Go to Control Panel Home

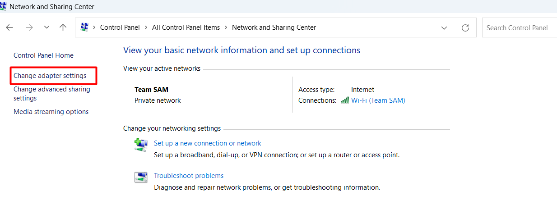coord(43,55)
